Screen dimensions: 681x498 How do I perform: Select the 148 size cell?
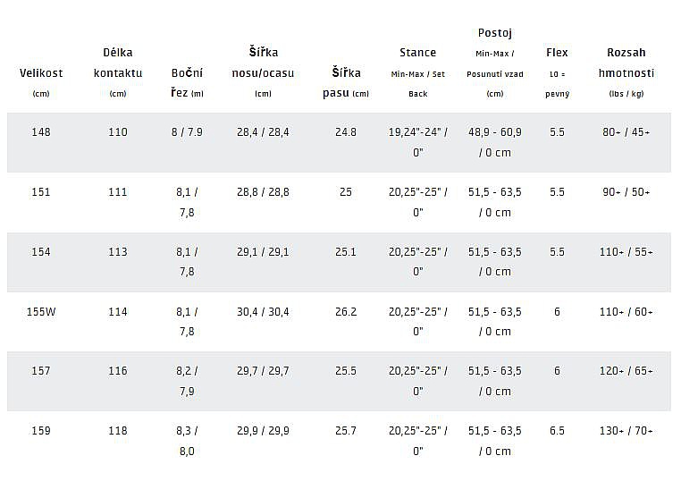pos(41,132)
